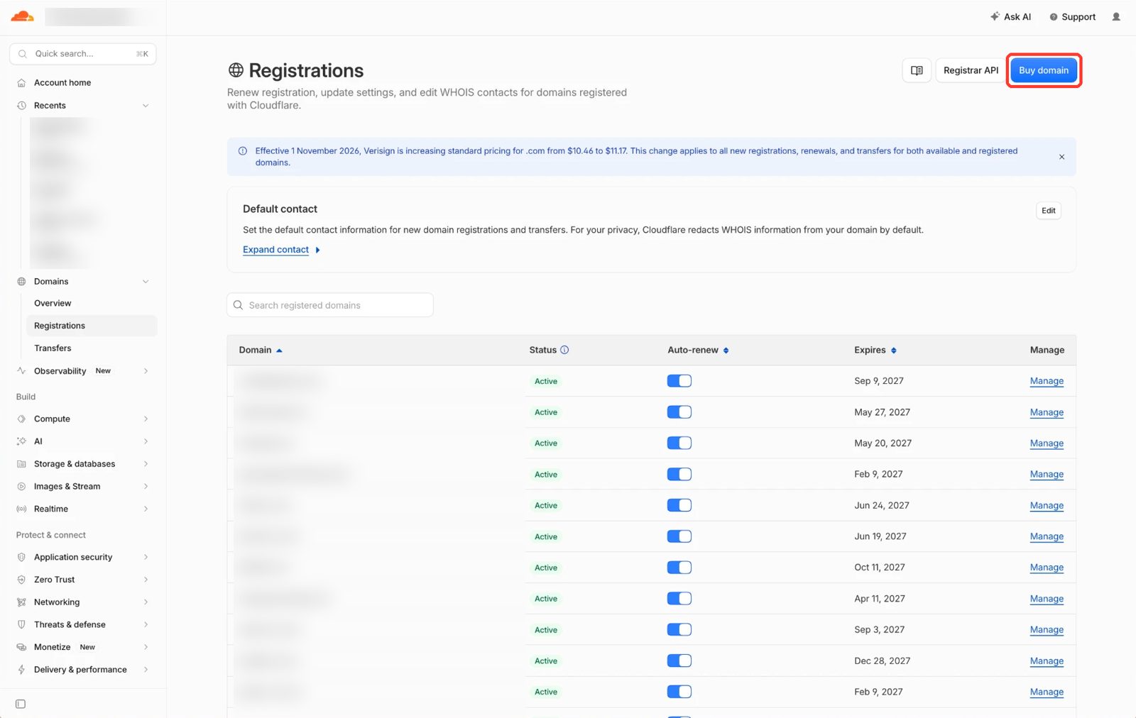Click the status info icon in table header

[x=564, y=350]
